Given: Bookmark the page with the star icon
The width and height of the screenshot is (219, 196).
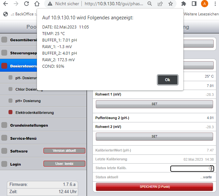Looking at the screenshot, I should [171, 4].
